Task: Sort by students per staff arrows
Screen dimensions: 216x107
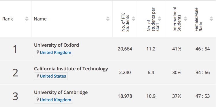Action: click(159, 19)
